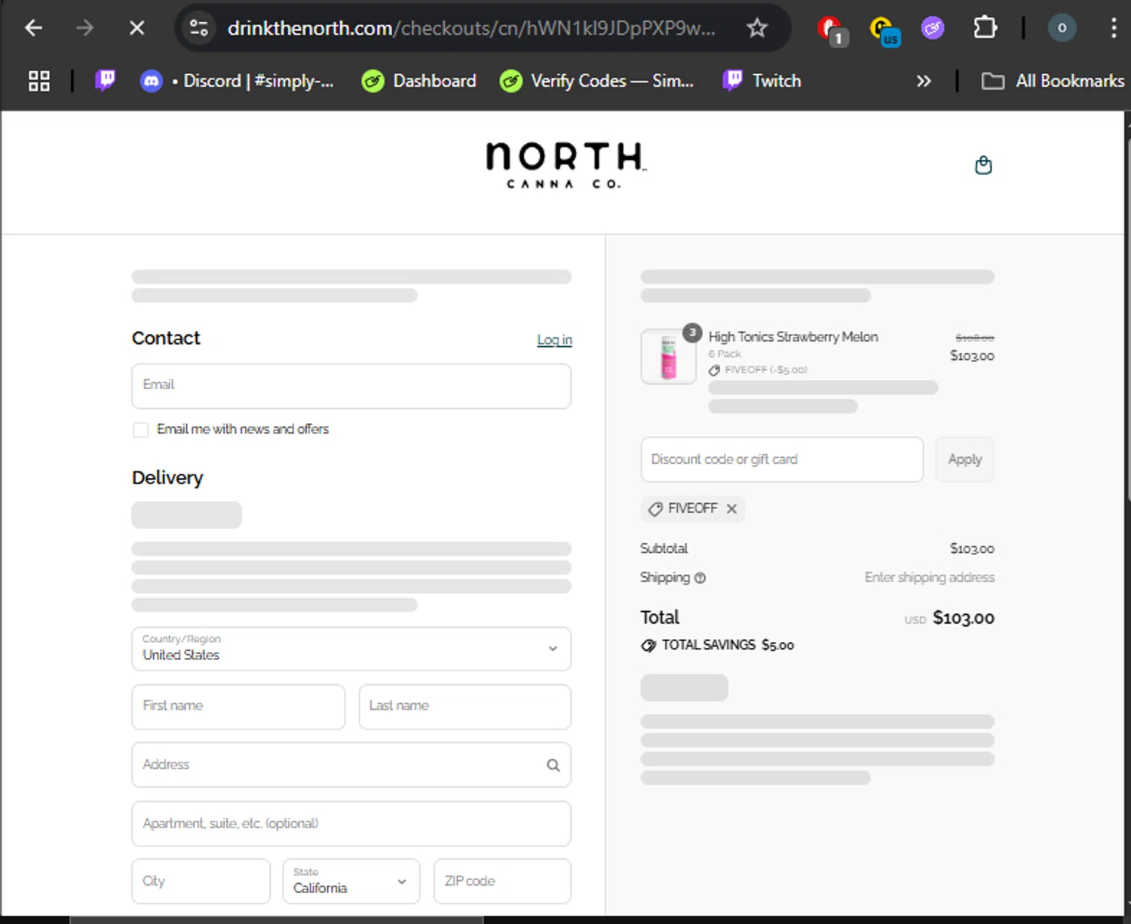The image size is (1131, 924).
Task: Stop loading the page
Action: 136,29
